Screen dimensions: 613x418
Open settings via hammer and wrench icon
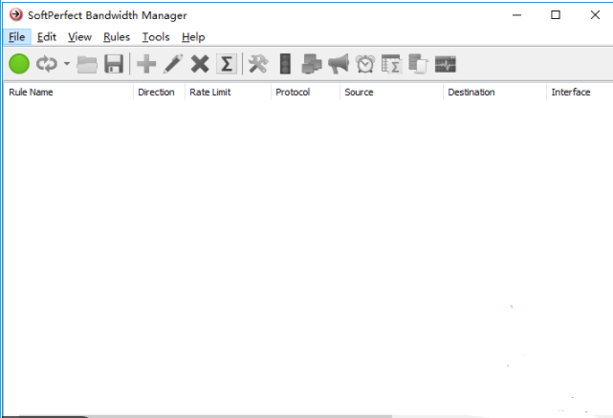coord(258,64)
